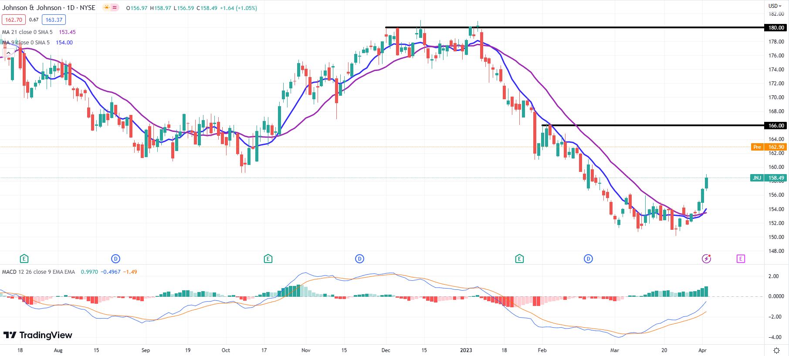Click the −4.00 MACD scale label

775,337
